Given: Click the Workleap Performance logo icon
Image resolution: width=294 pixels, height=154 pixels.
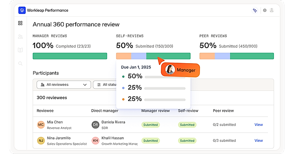Looking at the screenshot, I should [22, 10].
